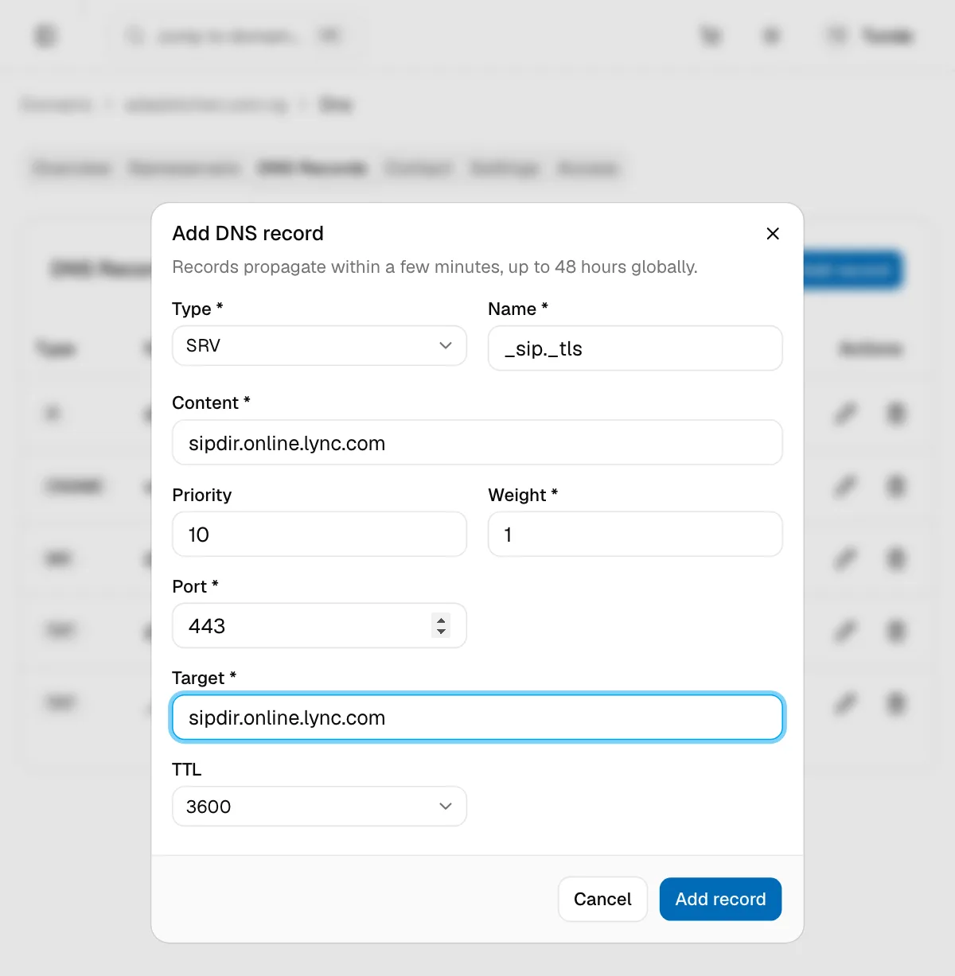Submit with the Add record button
This screenshot has width=955, height=976.
tap(720, 899)
